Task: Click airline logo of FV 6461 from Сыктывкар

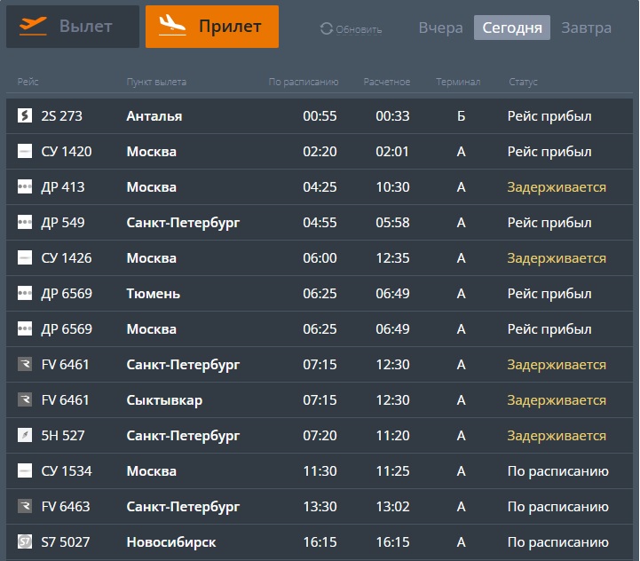Action: point(25,399)
